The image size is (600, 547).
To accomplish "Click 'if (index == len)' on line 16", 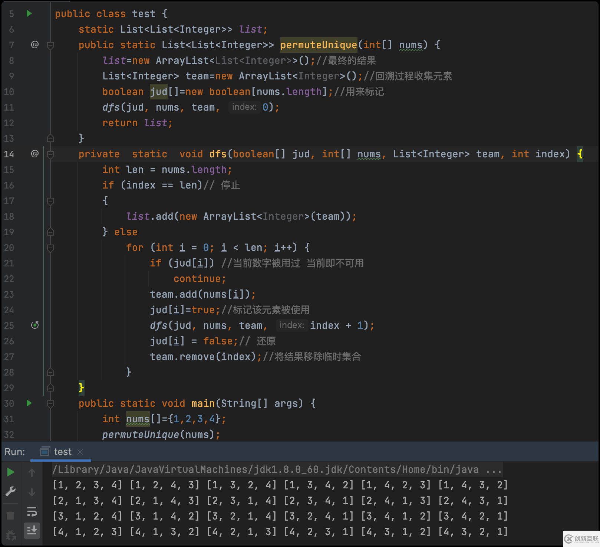I will (152, 185).
